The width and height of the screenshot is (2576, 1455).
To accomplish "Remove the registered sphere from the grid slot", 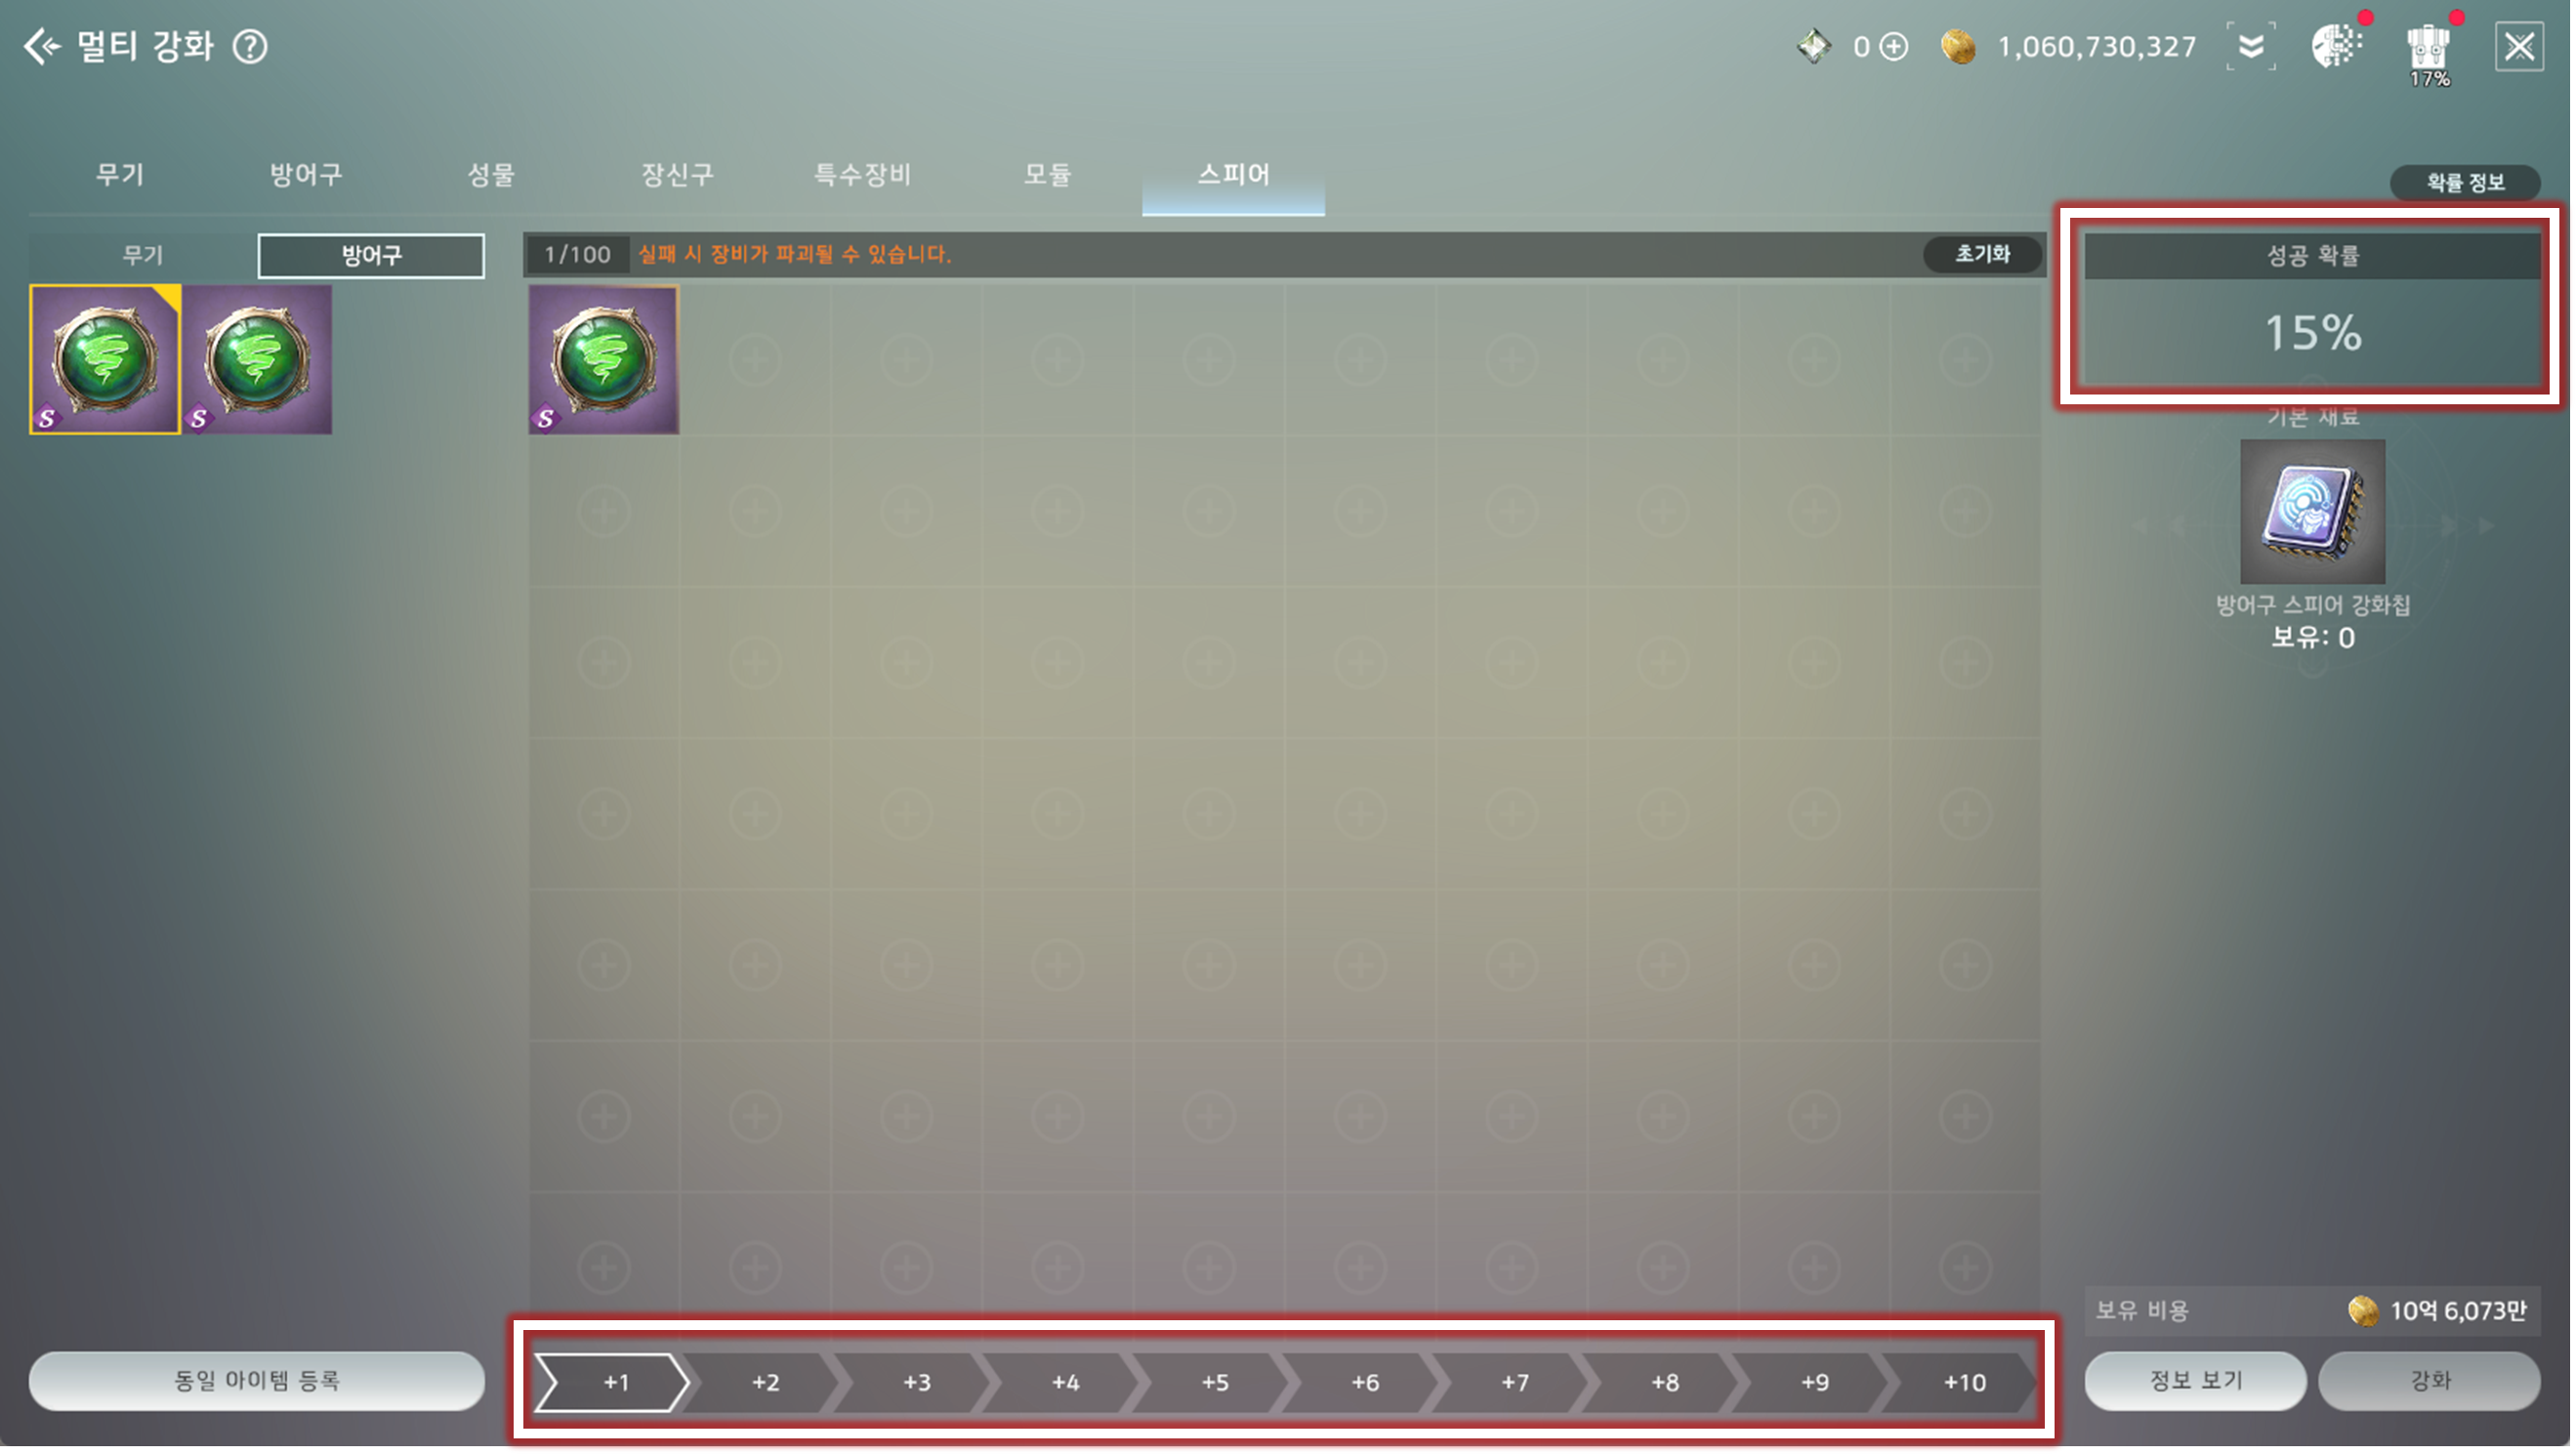I will coord(603,359).
